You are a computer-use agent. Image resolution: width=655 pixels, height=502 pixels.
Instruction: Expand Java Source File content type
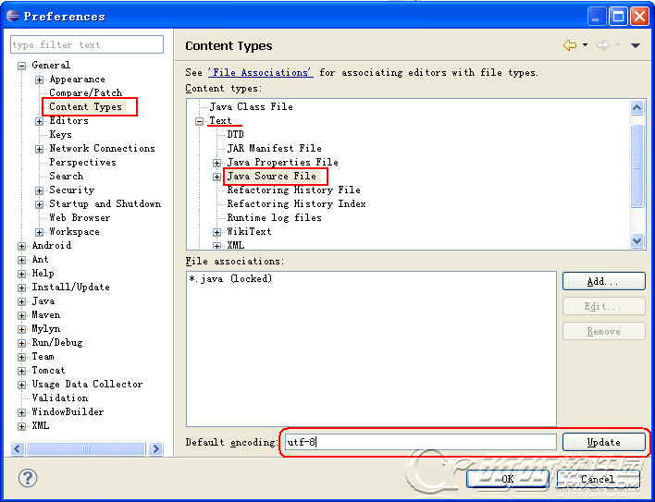click(x=217, y=177)
